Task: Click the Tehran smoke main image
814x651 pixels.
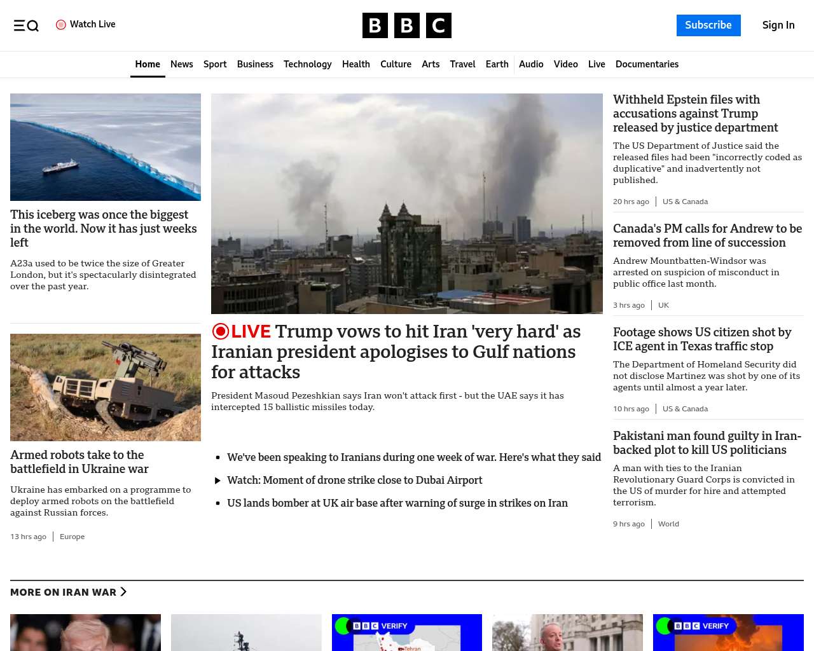Action: [407, 203]
